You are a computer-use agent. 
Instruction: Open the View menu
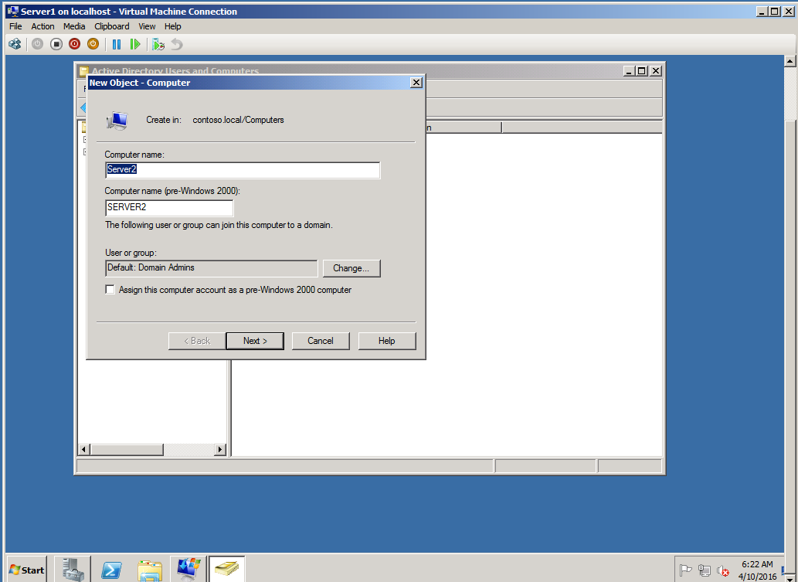pos(147,26)
